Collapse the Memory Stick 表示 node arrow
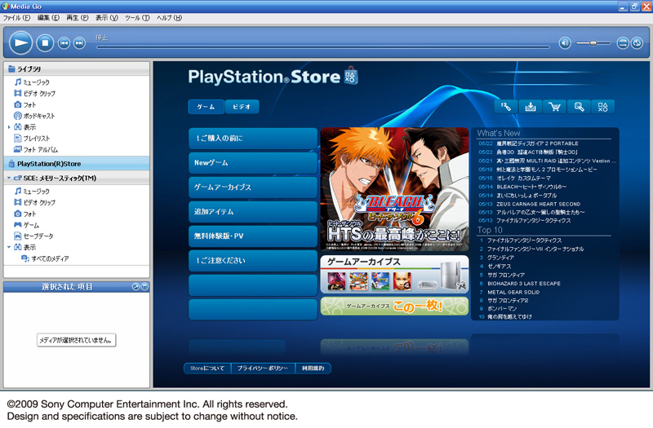Image resolution: width=653 pixels, height=428 pixels. (9, 247)
